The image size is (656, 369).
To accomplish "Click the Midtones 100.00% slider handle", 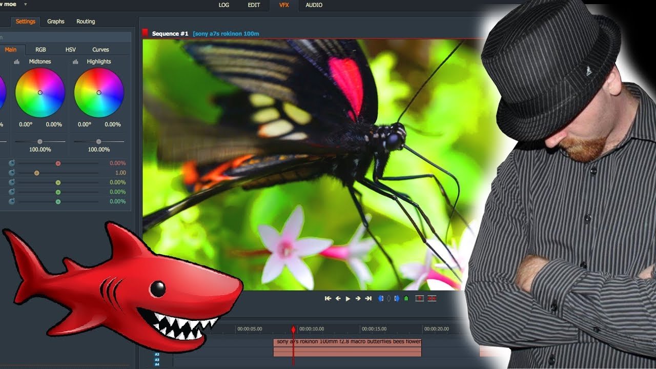I will 40,141.
